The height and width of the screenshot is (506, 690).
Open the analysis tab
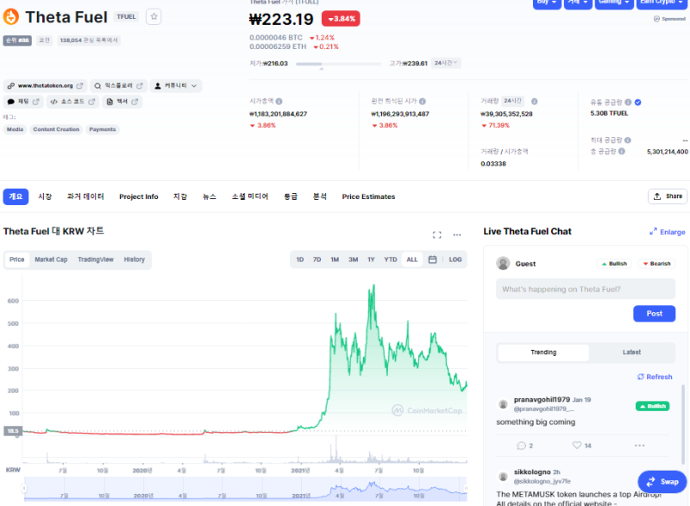click(320, 197)
